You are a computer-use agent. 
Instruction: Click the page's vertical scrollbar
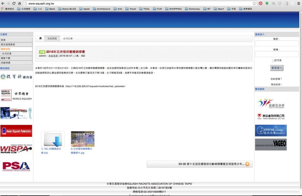301,100
